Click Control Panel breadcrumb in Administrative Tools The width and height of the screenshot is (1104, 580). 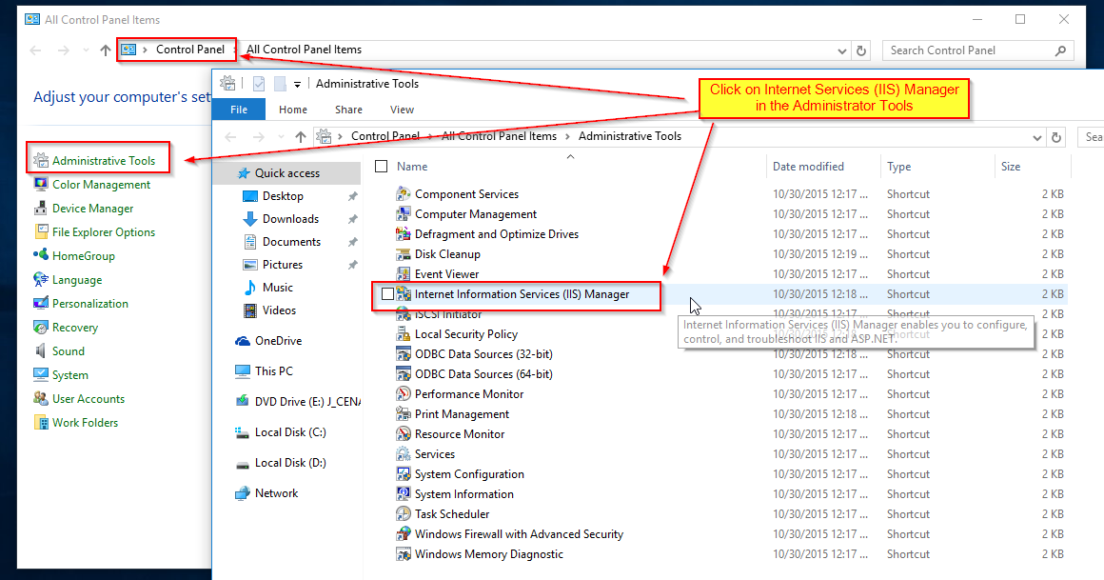tap(385, 136)
